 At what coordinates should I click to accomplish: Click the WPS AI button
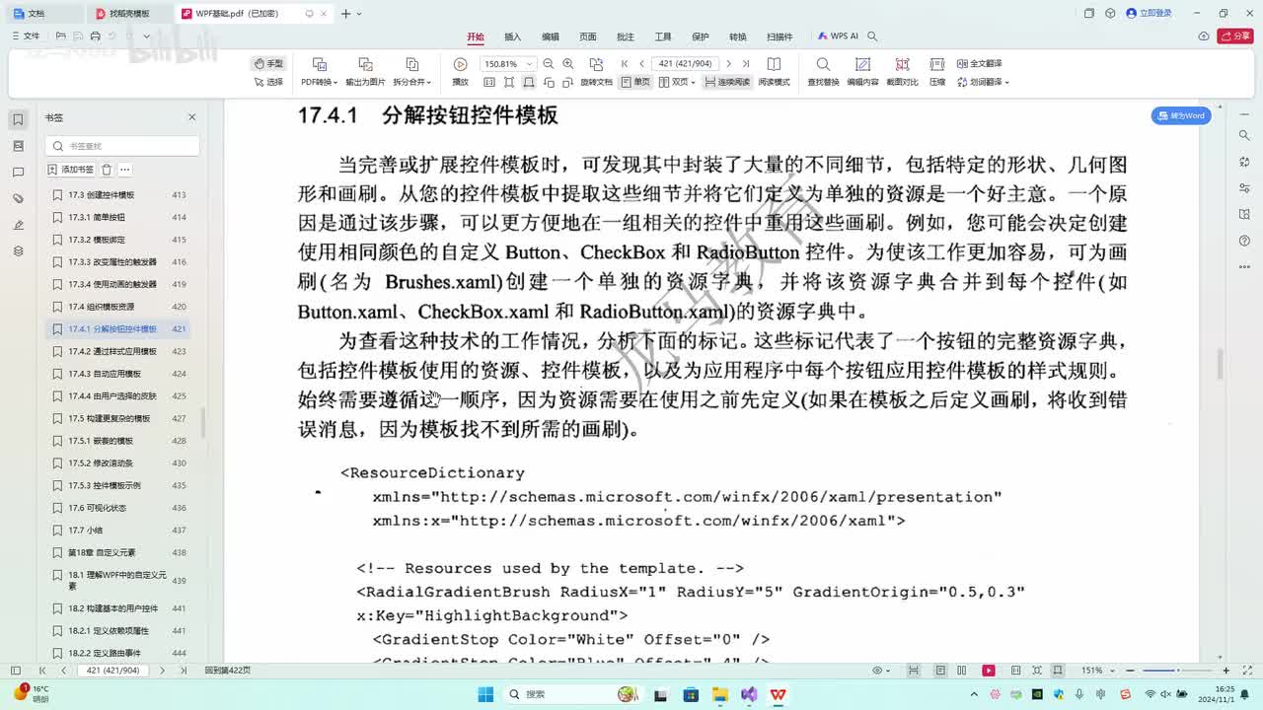tap(838, 36)
